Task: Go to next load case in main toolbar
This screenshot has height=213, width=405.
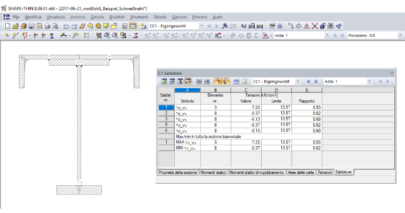Action: [217, 26]
